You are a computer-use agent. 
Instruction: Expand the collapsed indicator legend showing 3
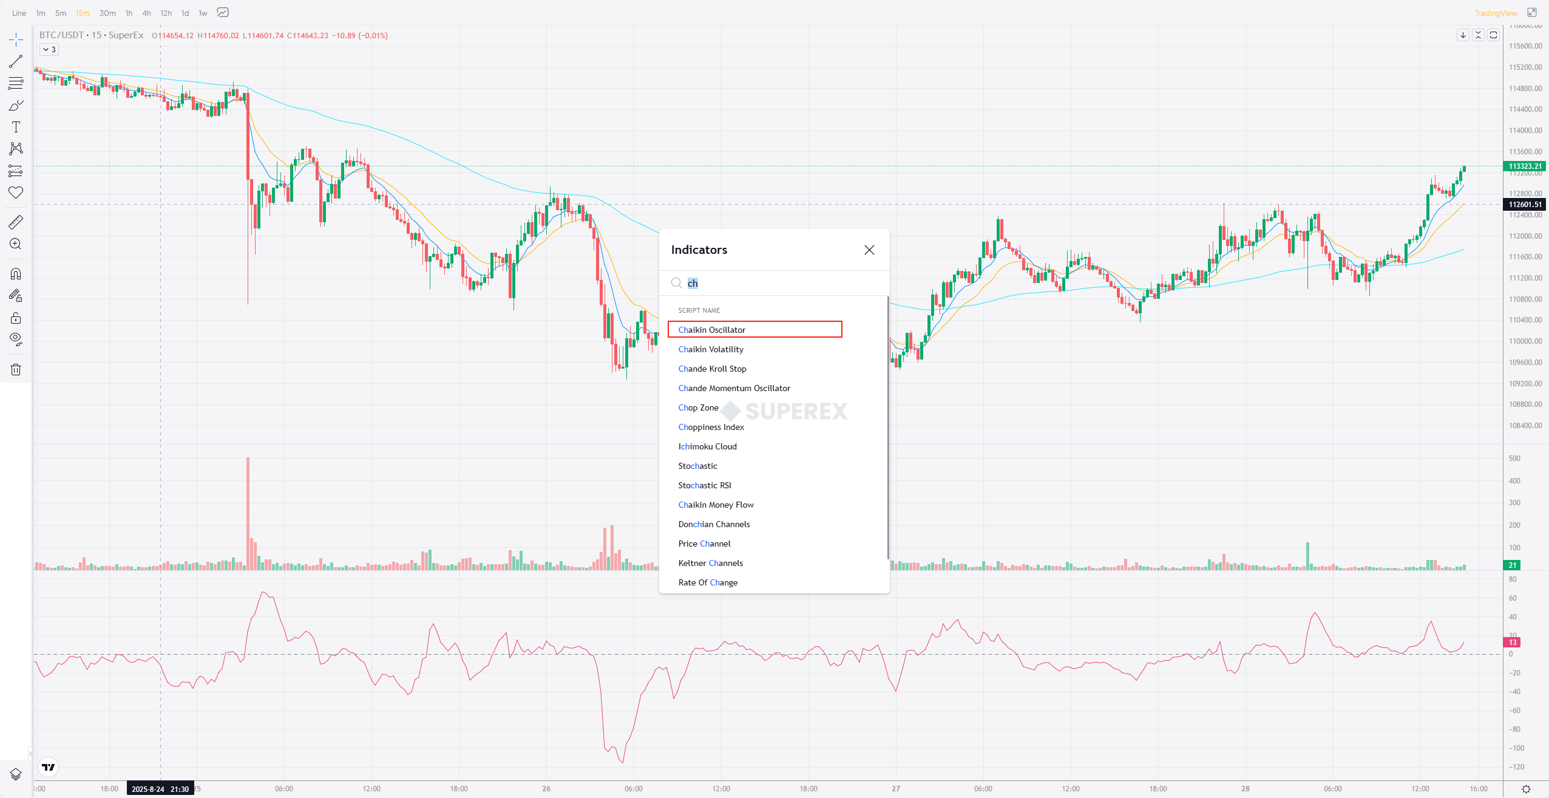[49, 50]
